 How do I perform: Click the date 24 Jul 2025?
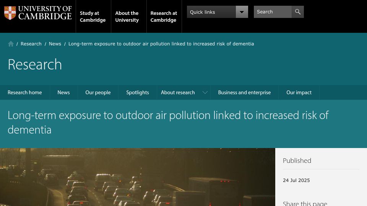click(296, 180)
